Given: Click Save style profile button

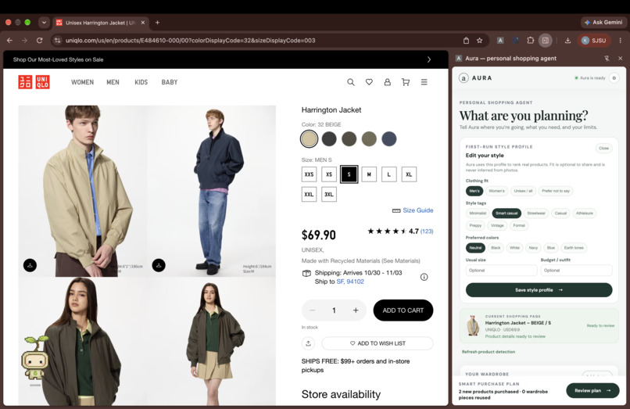Looking at the screenshot, I should (x=539, y=290).
